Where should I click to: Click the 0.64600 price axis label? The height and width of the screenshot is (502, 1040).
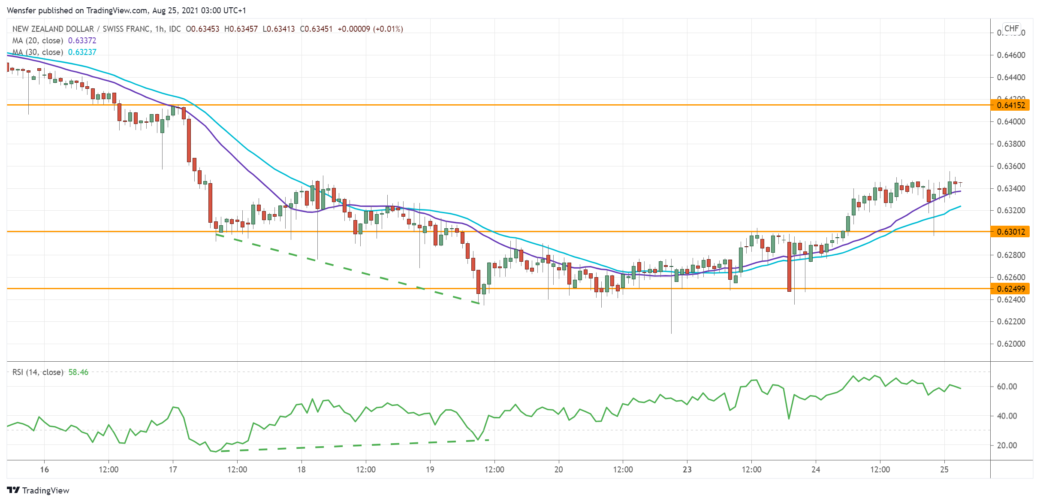pyautogui.click(x=1011, y=55)
